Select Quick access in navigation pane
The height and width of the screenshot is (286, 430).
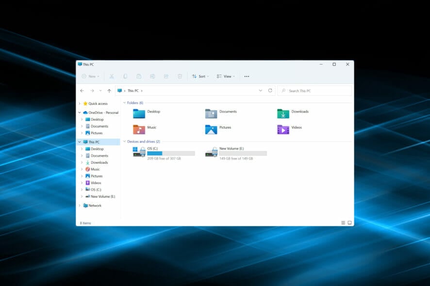click(x=98, y=104)
